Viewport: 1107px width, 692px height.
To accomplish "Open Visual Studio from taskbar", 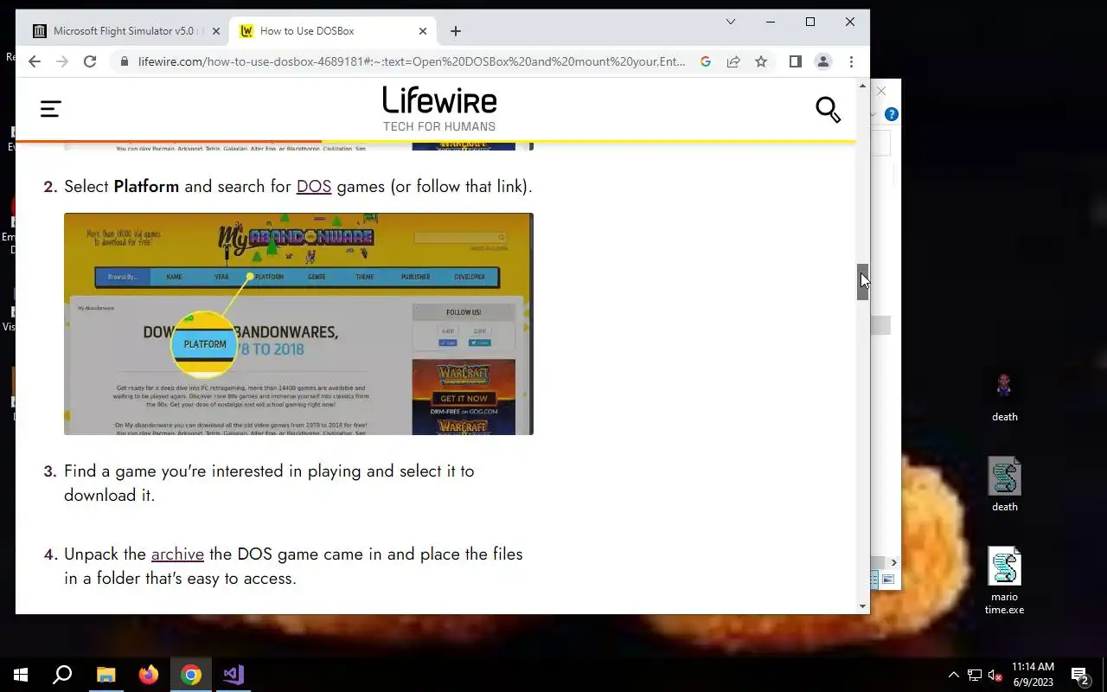I will click(234, 675).
